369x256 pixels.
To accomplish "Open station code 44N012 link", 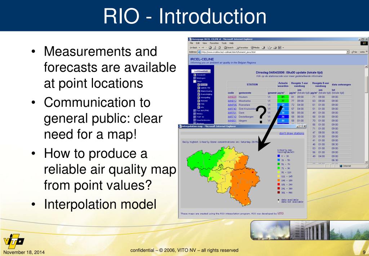I will pyautogui.click(x=232, y=101).
